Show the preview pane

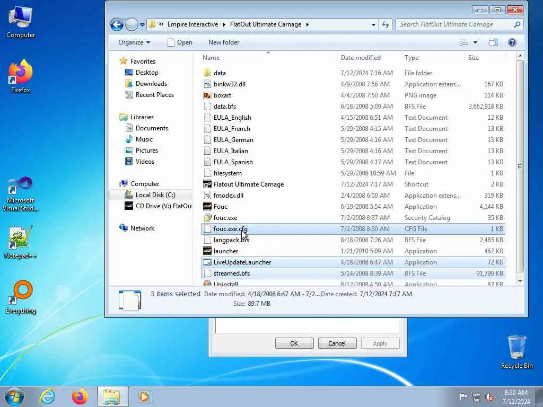pos(493,42)
